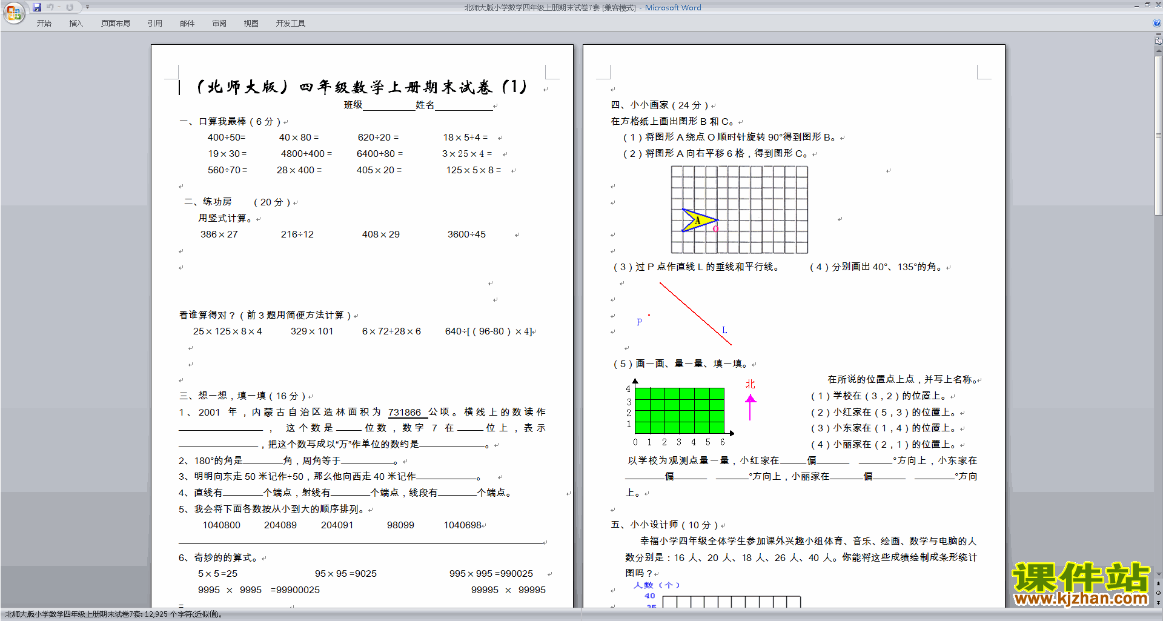Click the exam title heading on page one
The width and height of the screenshot is (1163, 621).
[362, 87]
